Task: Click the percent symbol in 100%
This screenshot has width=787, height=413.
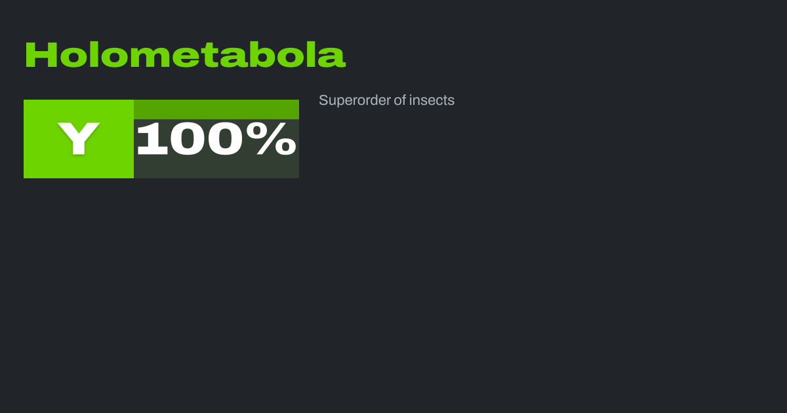Action: [275, 139]
